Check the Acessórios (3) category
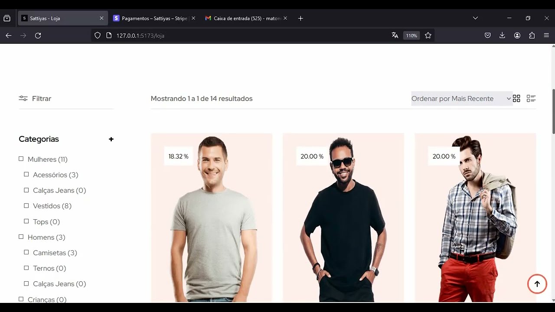 click(x=26, y=175)
